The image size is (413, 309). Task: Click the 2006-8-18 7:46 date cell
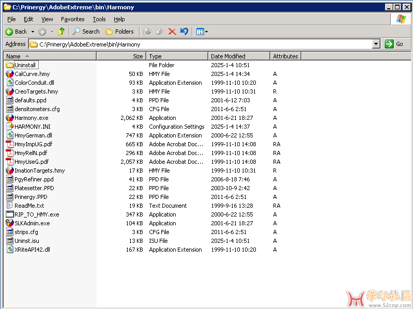coord(231,179)
